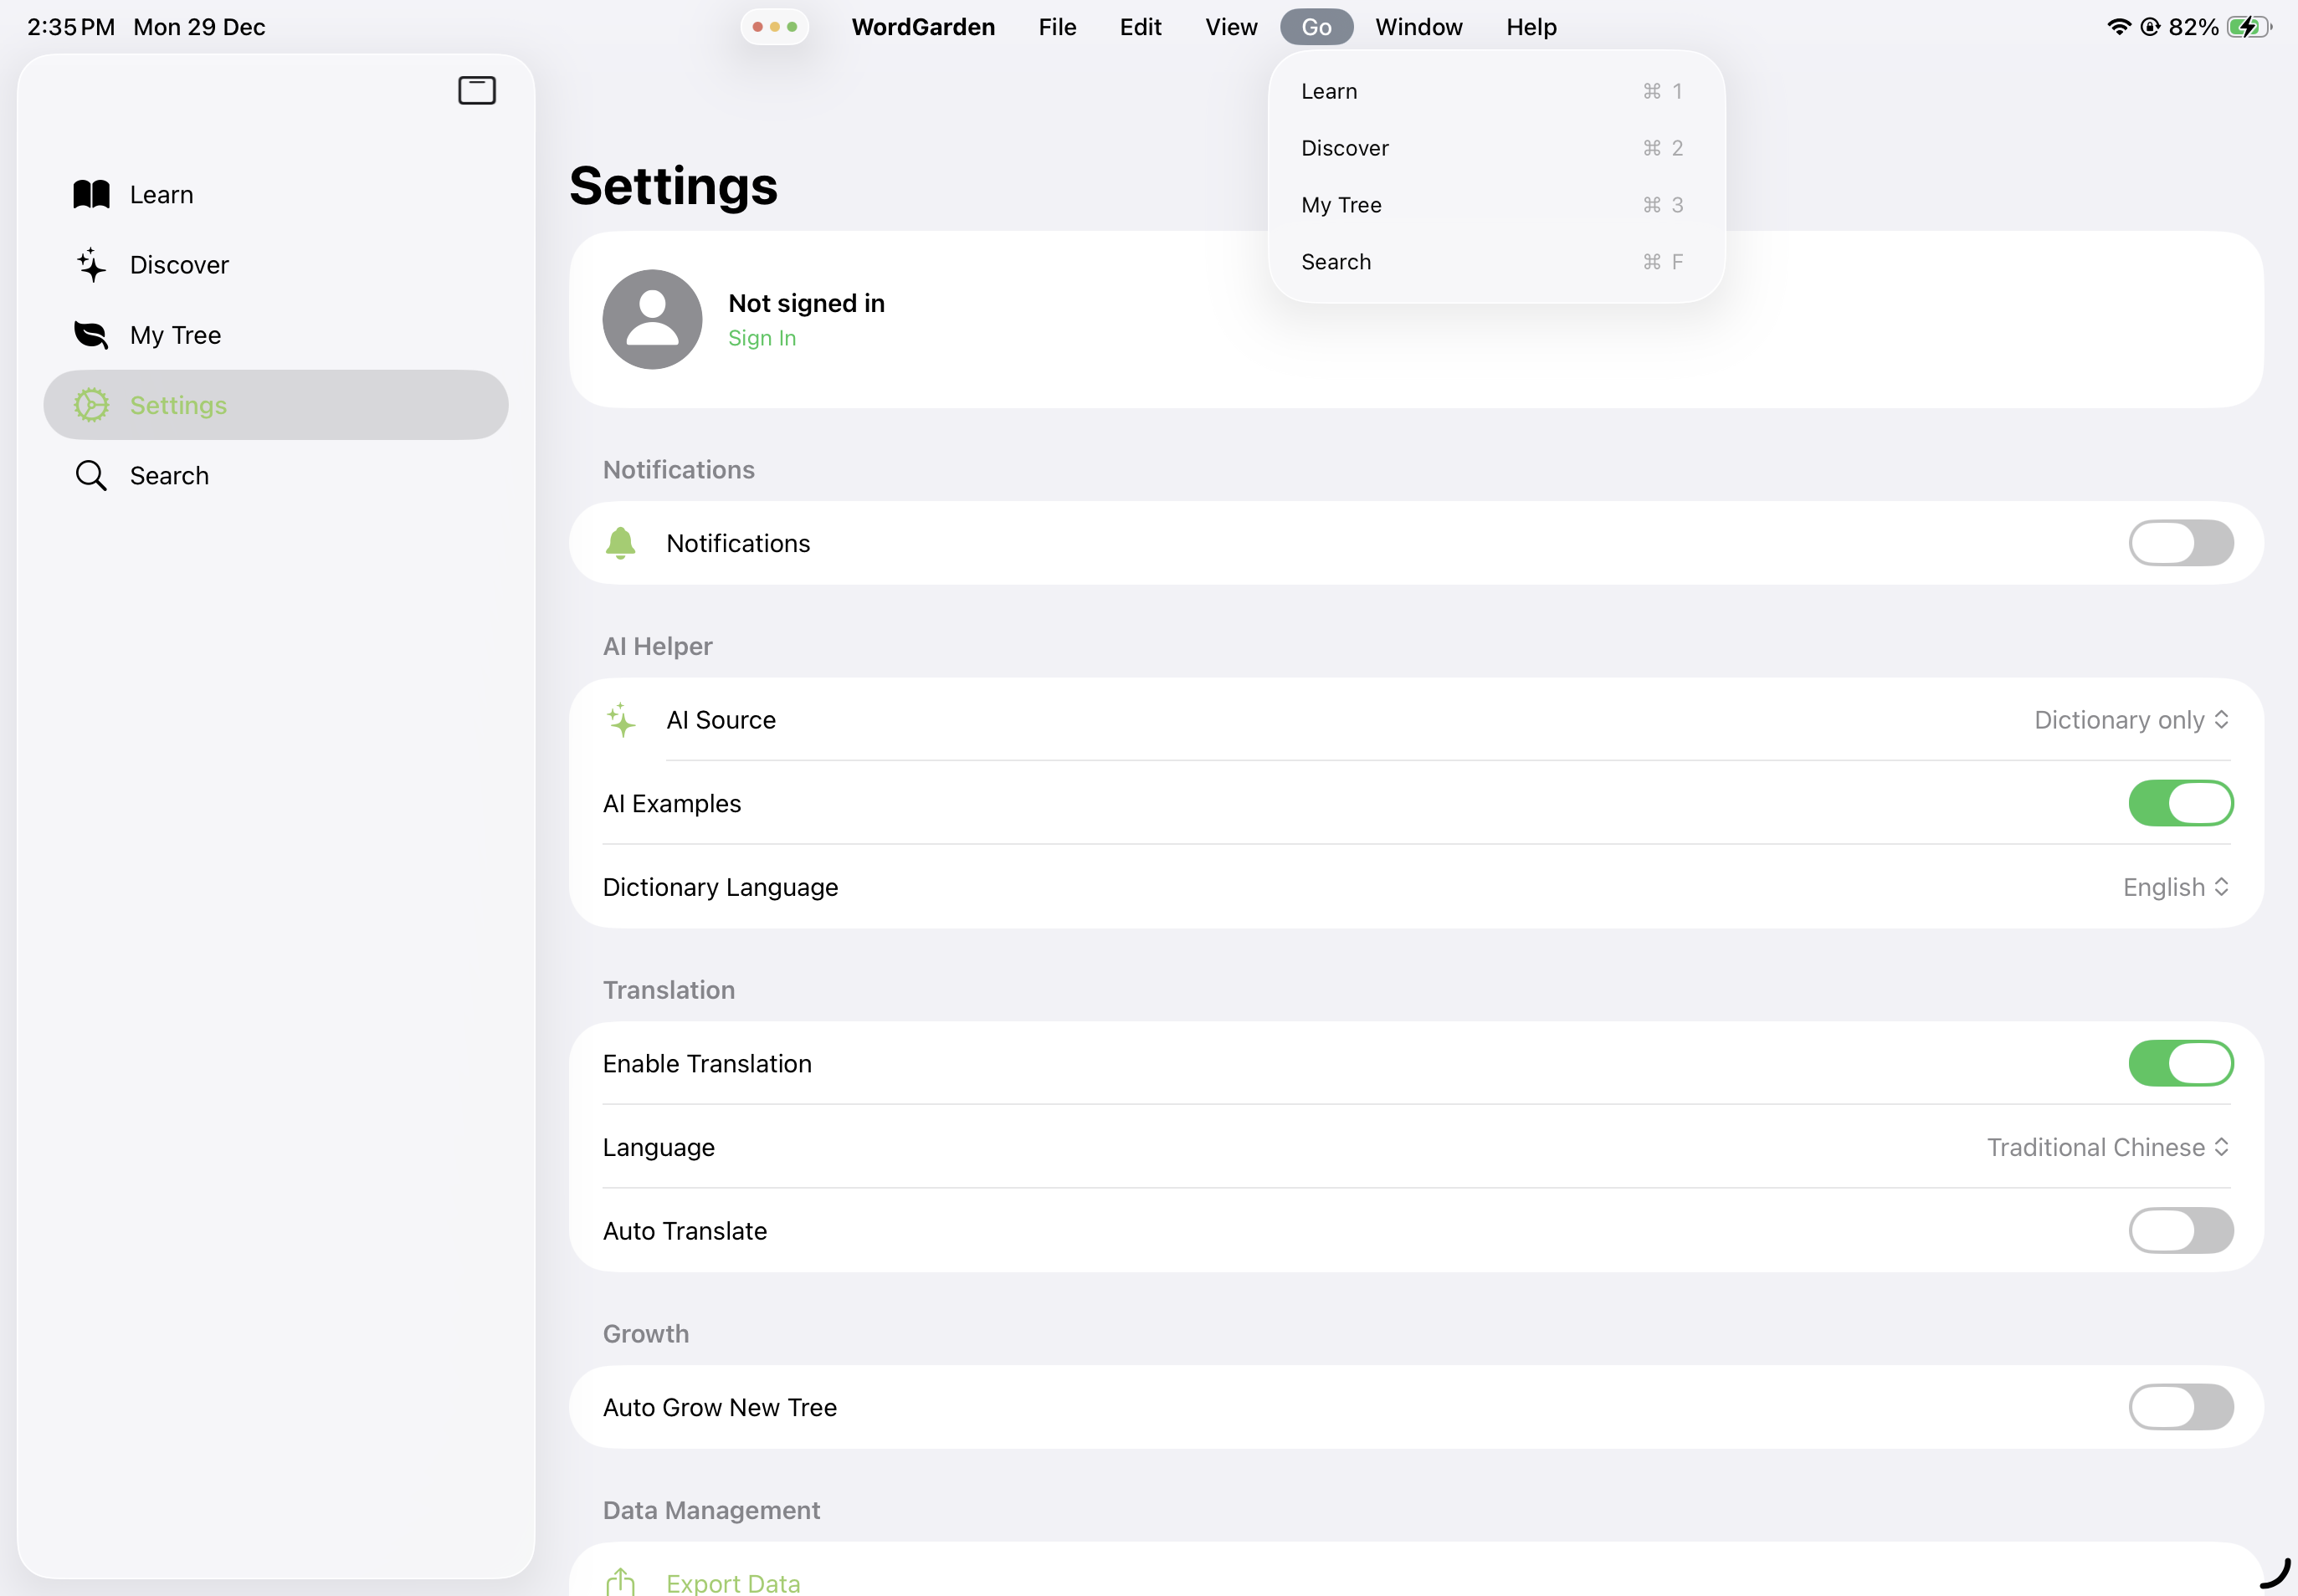The width and height of the screenshot is (2298, 1596).
Task: Click the Discover sparkle icon in sidebar
Action: [91, 265]
